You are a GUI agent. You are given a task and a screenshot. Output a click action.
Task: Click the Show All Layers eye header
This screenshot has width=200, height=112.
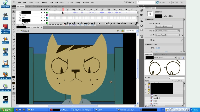[x=41, y=9]
